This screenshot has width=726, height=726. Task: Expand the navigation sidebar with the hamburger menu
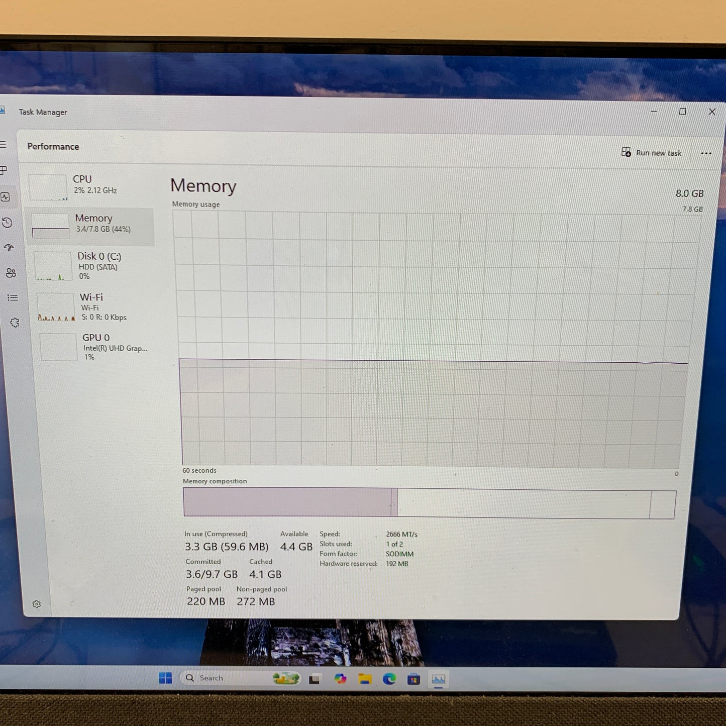[x=4, y=145]
